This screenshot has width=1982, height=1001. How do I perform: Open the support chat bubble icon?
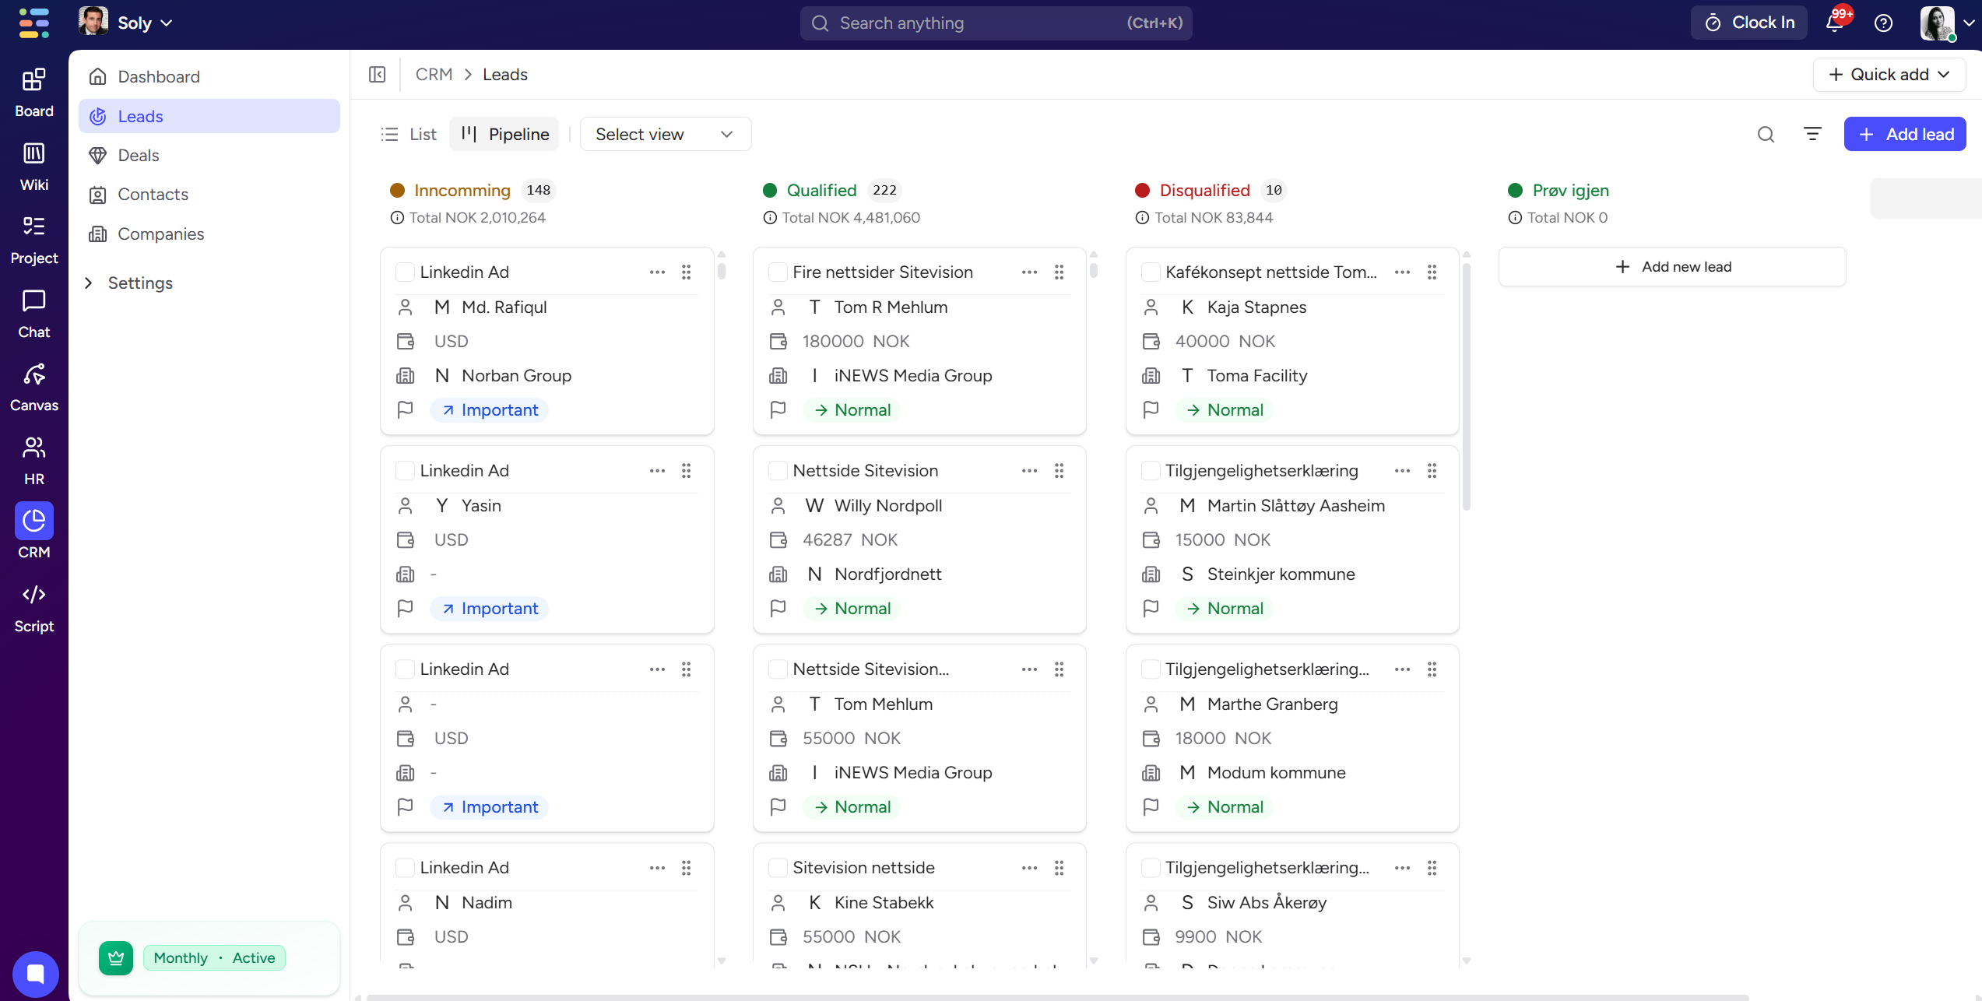[x=35, y=973]
